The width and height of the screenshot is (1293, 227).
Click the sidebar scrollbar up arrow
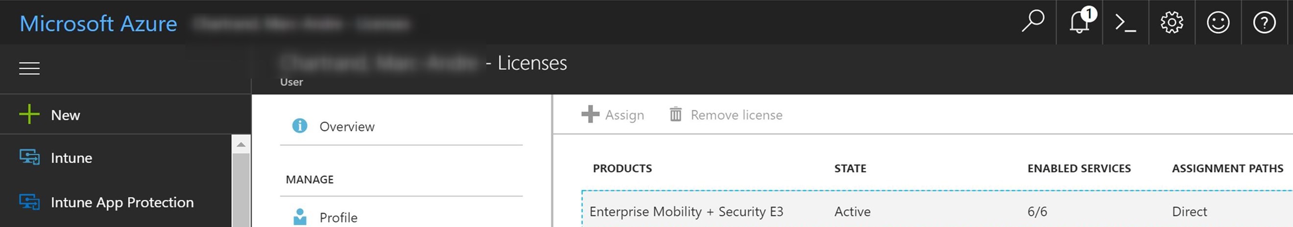(241, 144)
